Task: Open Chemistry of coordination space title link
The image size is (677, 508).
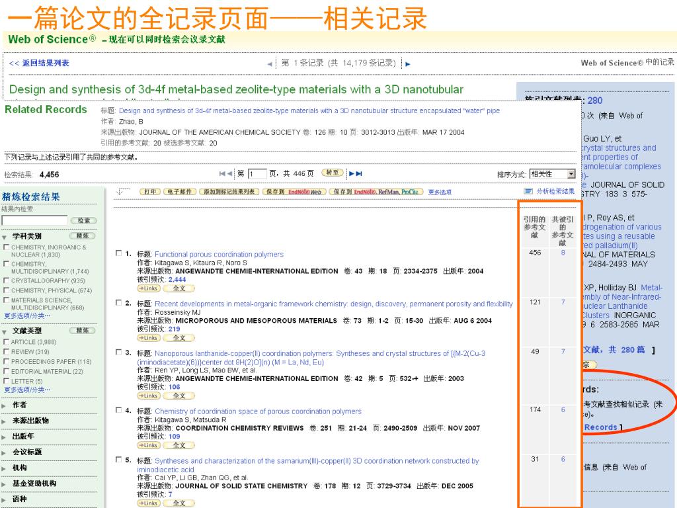Action: [x=259, y=411]
